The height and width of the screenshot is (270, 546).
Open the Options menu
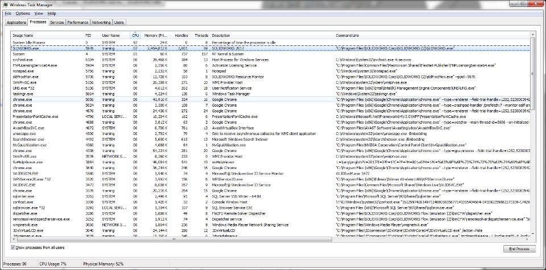click(x=23, y=12)
